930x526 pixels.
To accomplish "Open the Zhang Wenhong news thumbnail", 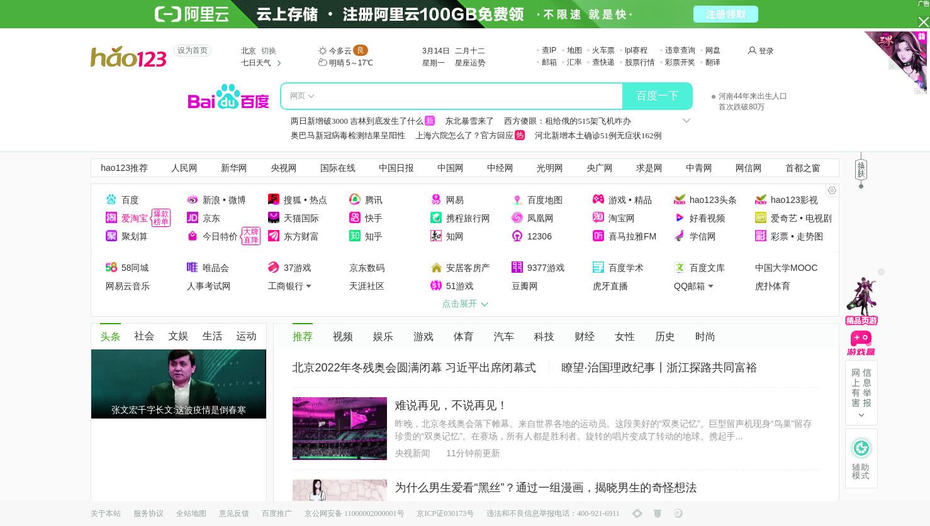I will coord(179,384).
